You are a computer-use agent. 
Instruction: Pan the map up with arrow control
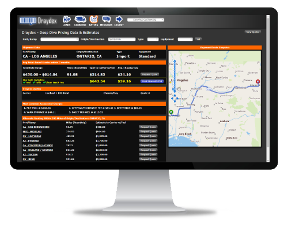175,96
